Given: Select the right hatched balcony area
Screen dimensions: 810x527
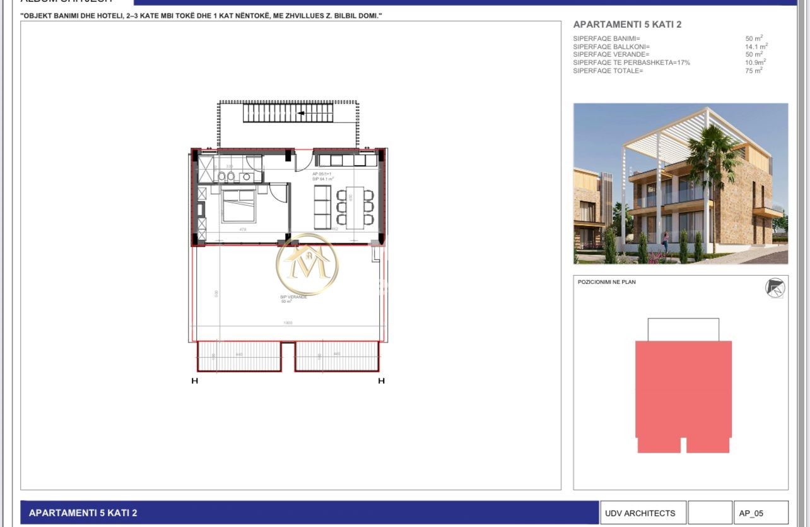Looking at the screenshot, I should 337,356.
